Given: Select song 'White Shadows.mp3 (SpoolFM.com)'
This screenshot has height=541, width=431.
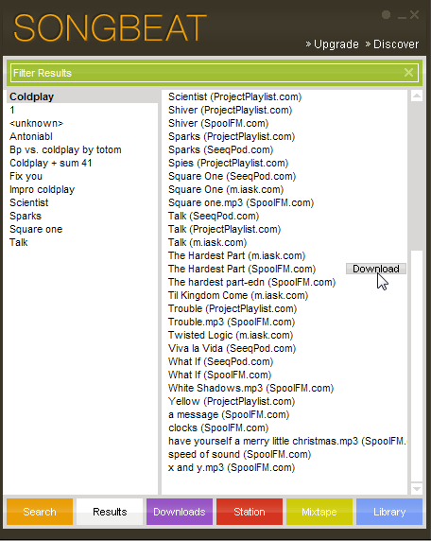Looking at the screenshot, I should (251, 388).
